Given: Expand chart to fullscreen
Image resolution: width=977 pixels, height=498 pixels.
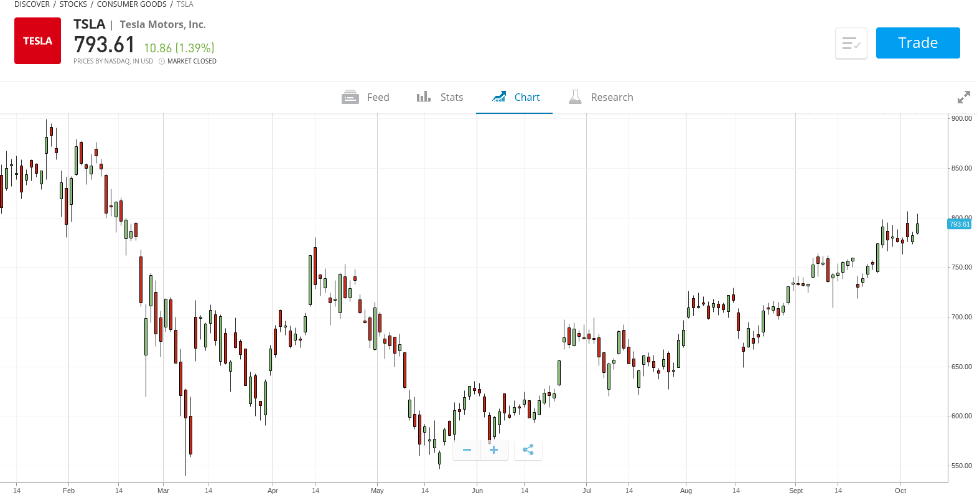Looking at the screenshot, I should point(964,97).
